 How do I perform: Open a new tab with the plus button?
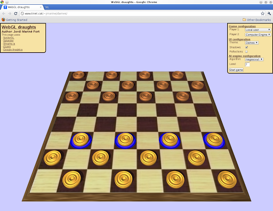point(47,7)
